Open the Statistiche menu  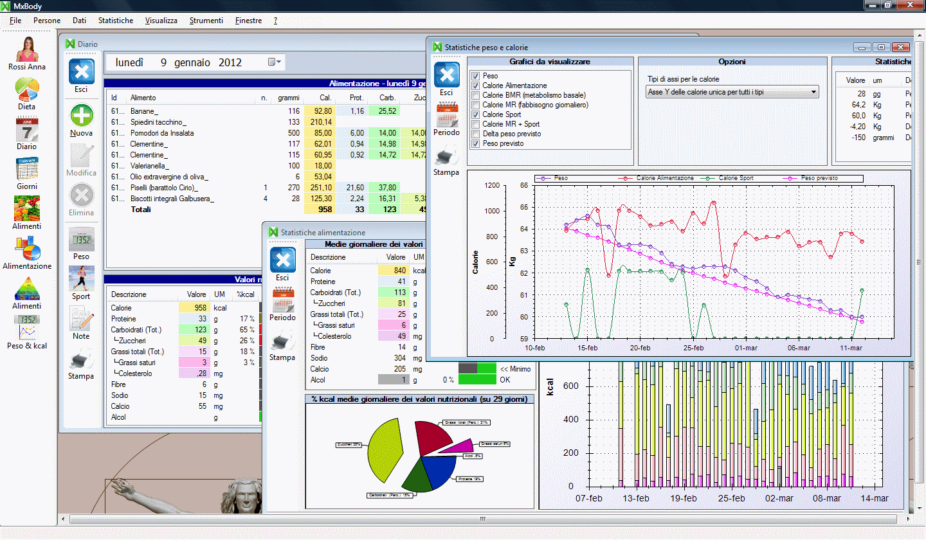[116, 21]
